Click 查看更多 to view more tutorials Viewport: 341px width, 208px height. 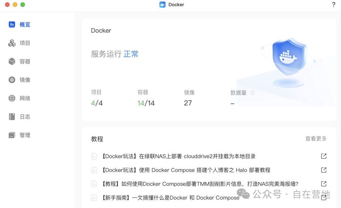click(x=316, y=139)
